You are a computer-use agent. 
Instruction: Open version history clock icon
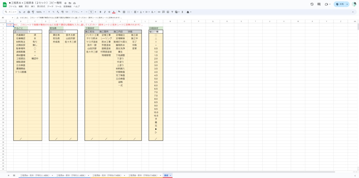312,4
